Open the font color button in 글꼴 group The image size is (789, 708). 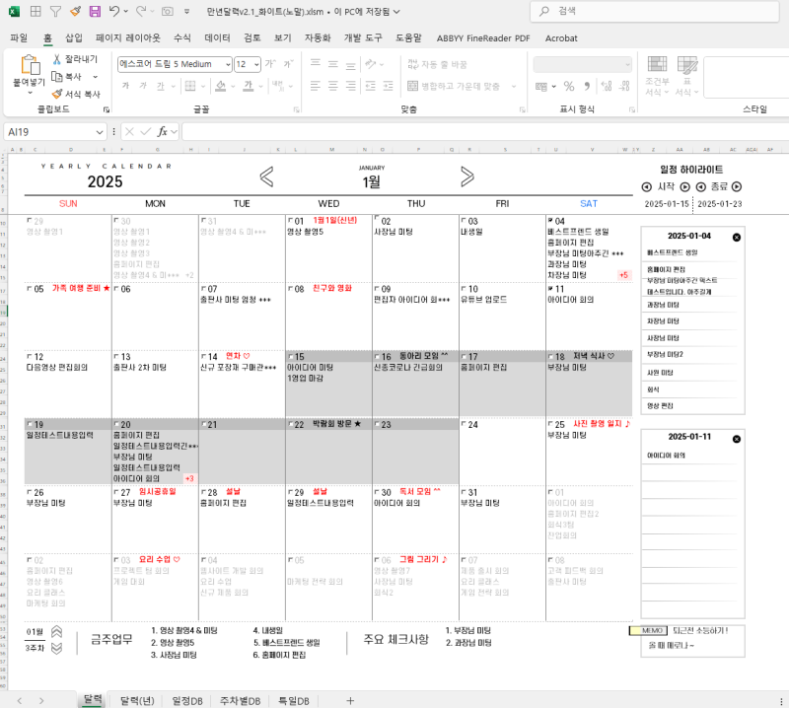[249, 87]
